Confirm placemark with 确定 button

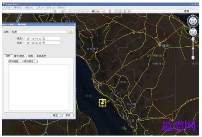[55, 115]
